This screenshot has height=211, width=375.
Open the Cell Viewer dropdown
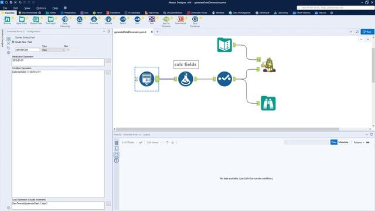[154, 142]
